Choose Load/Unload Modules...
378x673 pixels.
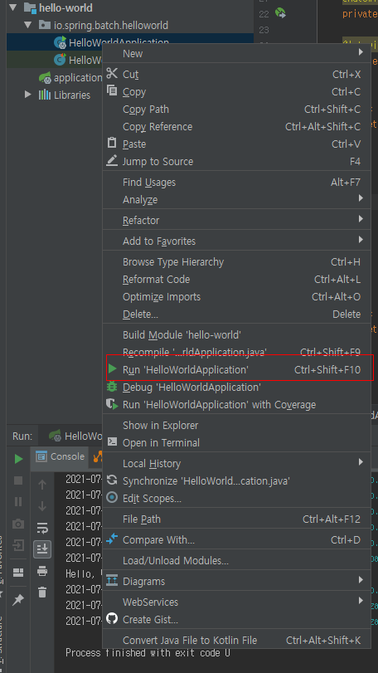tap(236, 560)
